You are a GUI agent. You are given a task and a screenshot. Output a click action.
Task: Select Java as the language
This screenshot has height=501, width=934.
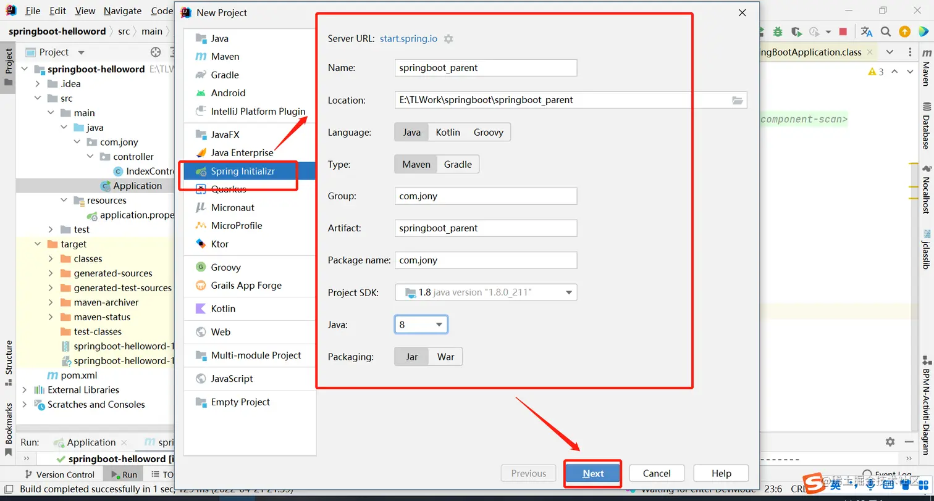(411, 132)
